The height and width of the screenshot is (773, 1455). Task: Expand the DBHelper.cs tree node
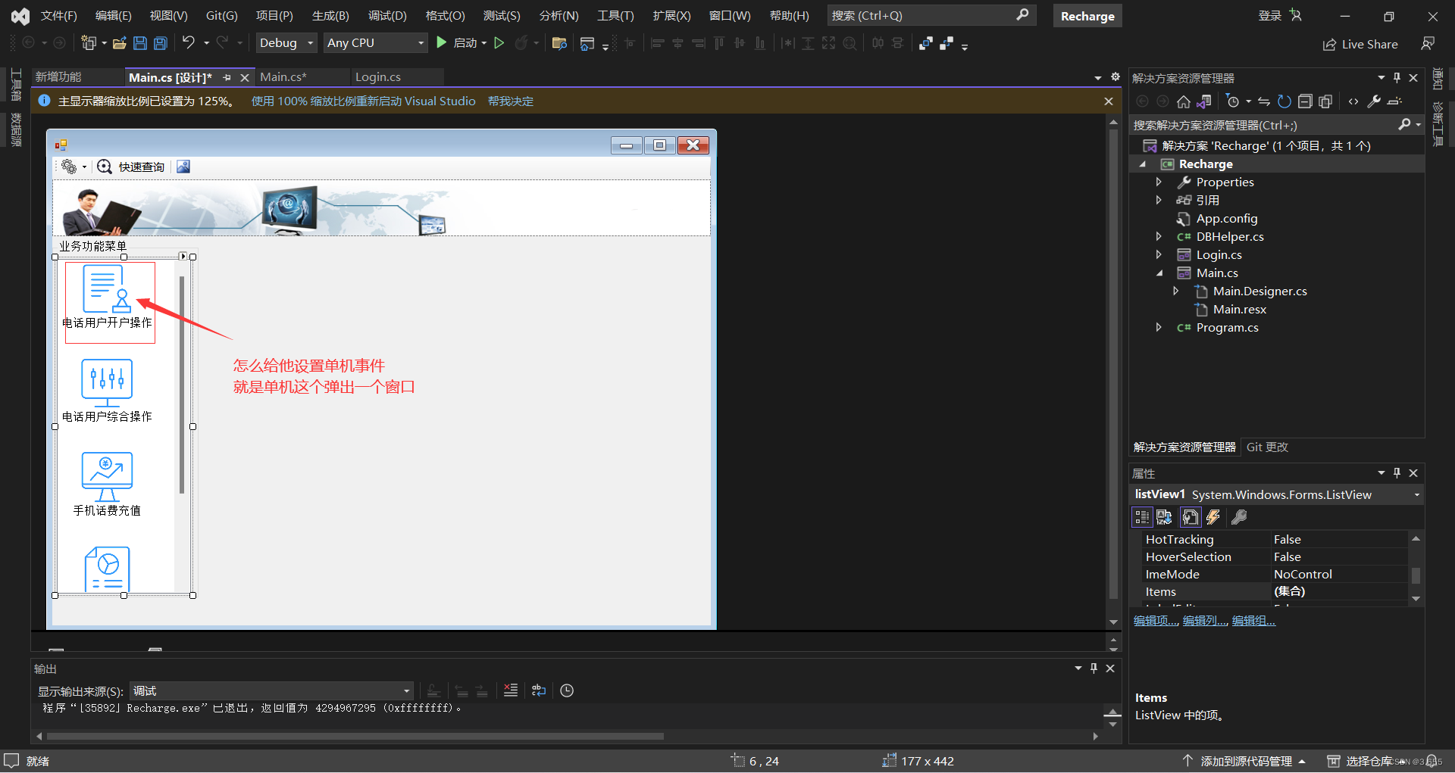pyautogui.click(x=1159, y=237)
